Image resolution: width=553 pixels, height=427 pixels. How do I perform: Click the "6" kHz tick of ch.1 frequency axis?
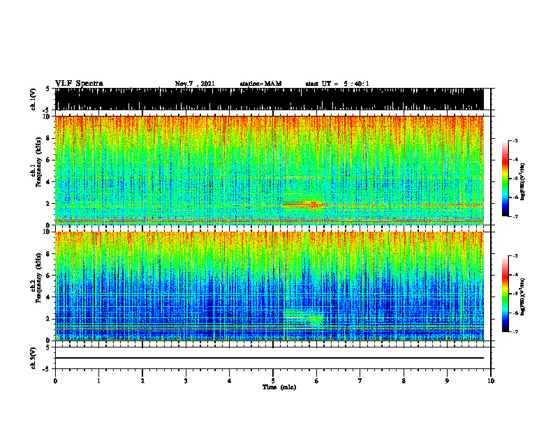[x=48, y=160]
